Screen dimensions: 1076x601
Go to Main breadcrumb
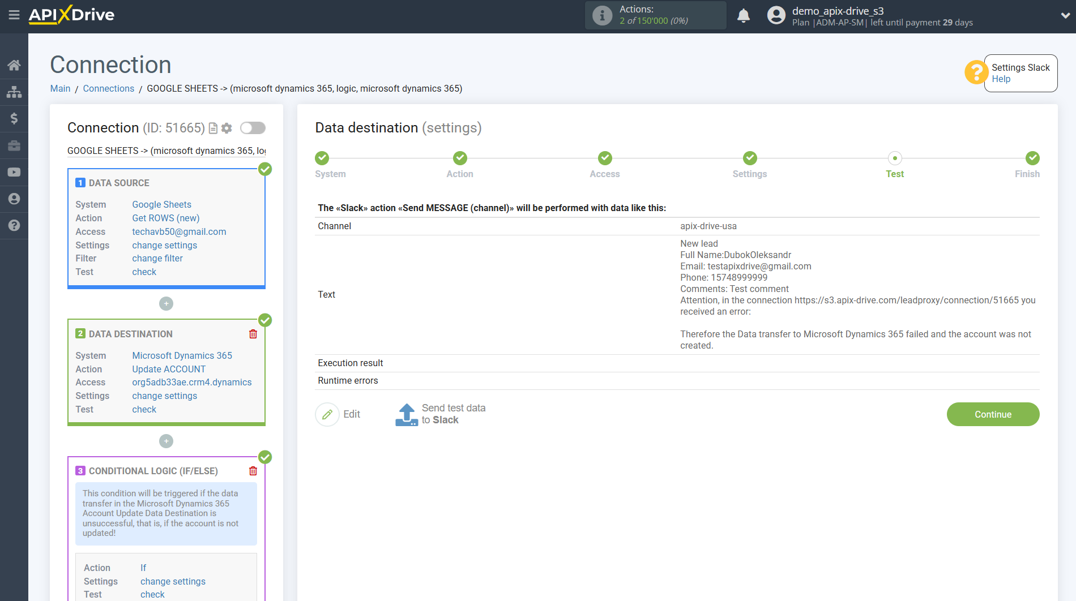click(60, 88)
